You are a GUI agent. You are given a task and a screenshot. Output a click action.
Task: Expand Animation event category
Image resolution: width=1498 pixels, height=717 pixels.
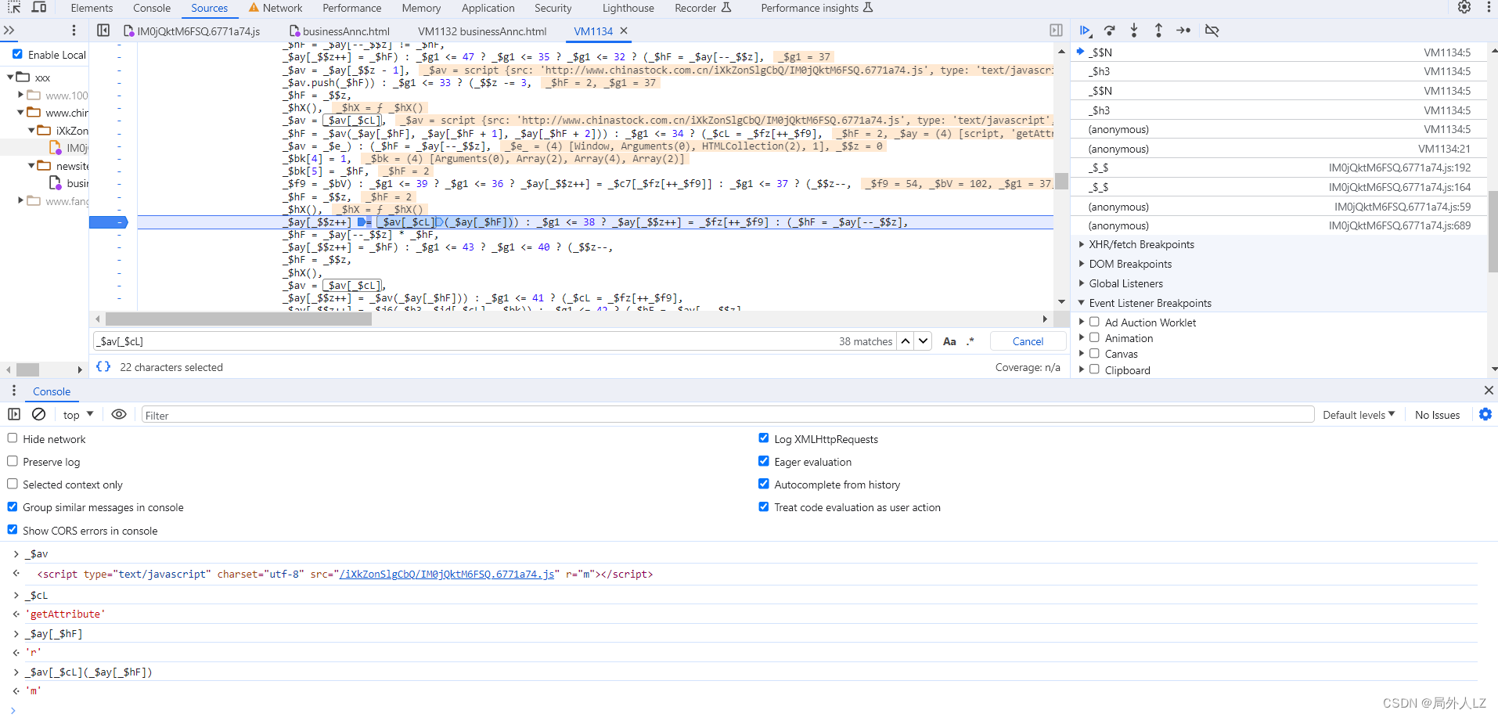[x=1082, y=337]
